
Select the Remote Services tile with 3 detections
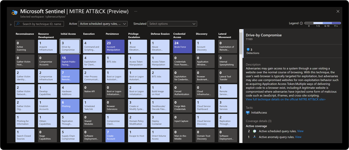coord(228,106)
